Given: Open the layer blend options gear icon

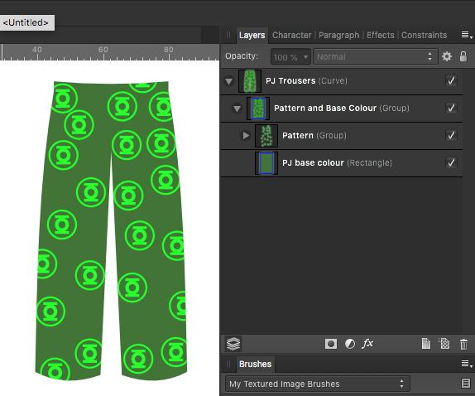Looking at the screenshot, I should (x=447, y=56).
